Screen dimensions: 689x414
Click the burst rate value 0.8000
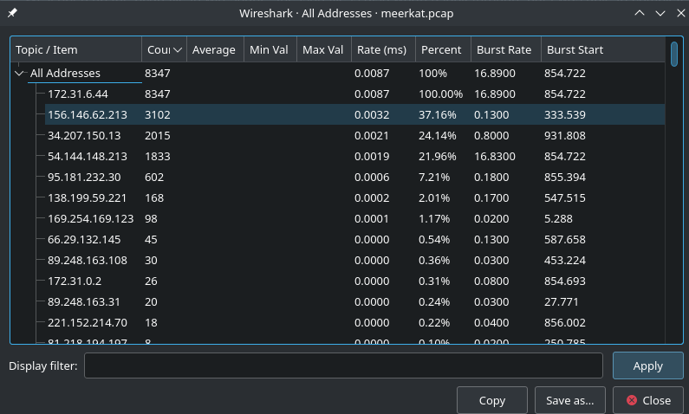[491, 135]
